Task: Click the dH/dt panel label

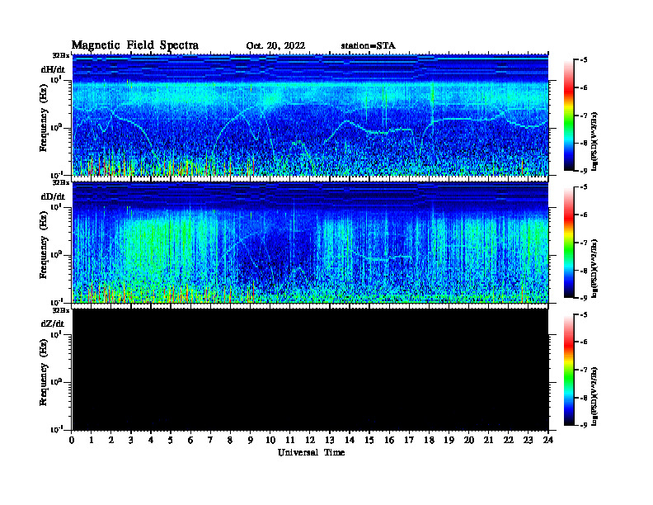Action: [x=53, y=70]
